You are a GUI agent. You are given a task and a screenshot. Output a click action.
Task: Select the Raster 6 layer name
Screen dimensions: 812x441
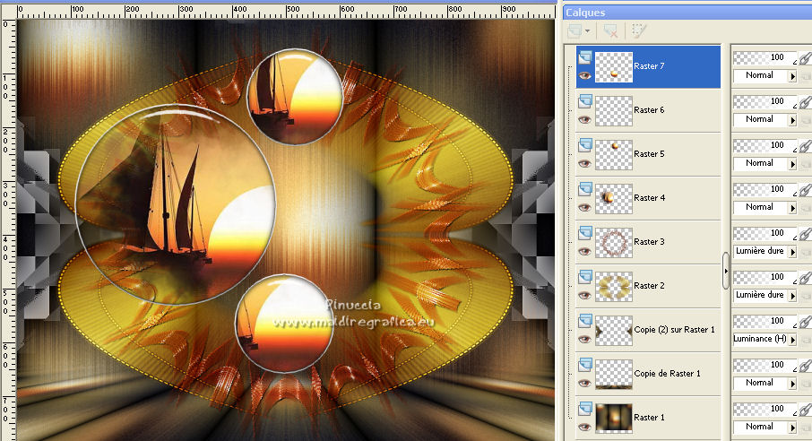pos(649,110)
